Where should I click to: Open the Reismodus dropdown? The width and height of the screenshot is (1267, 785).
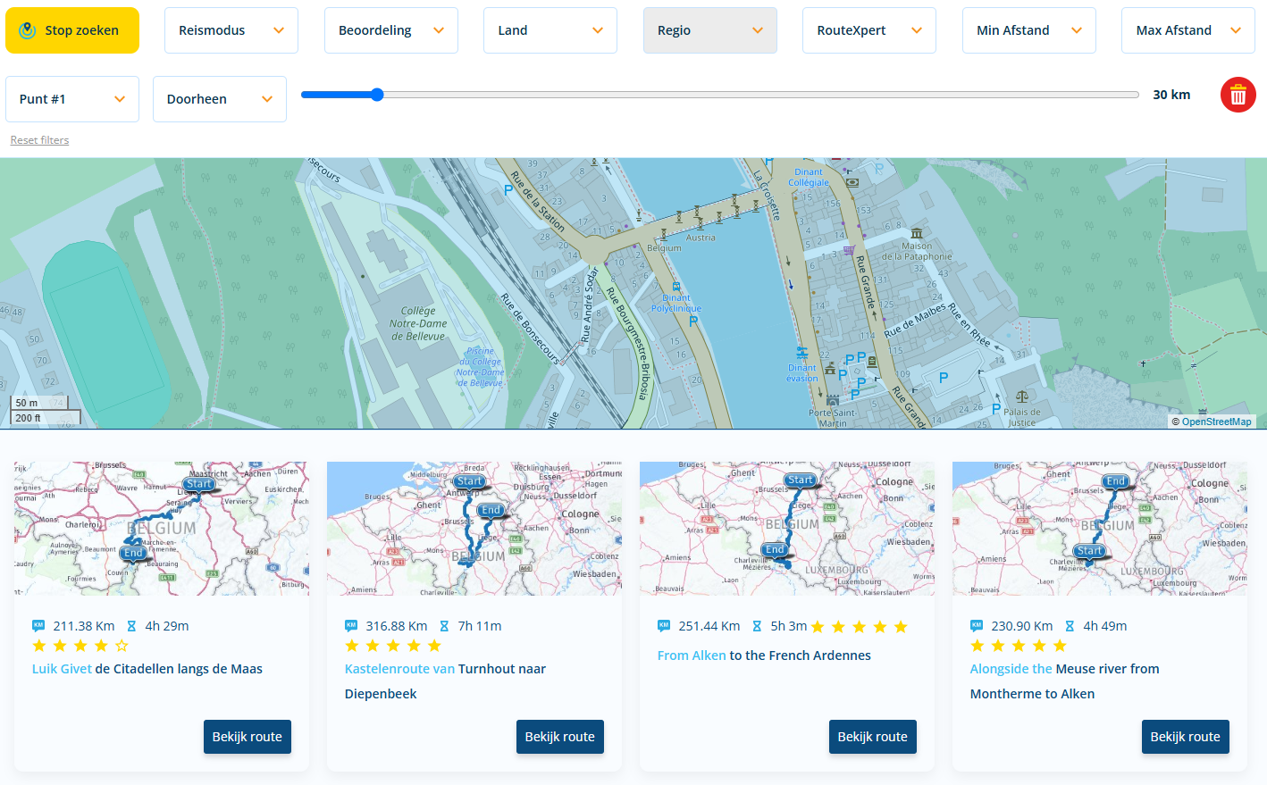tap(231, 30)
